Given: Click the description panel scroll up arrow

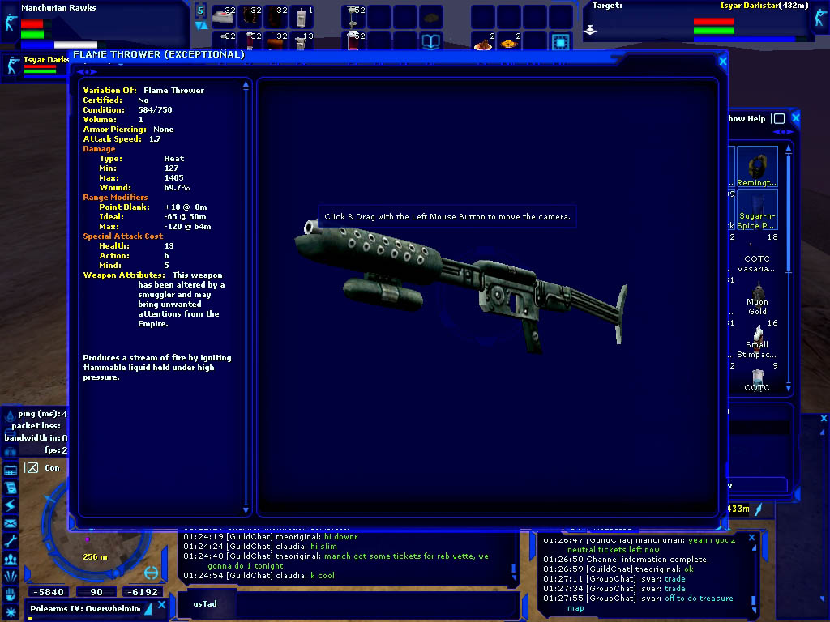Looking at the screenshot, I should tap(246, 84).
